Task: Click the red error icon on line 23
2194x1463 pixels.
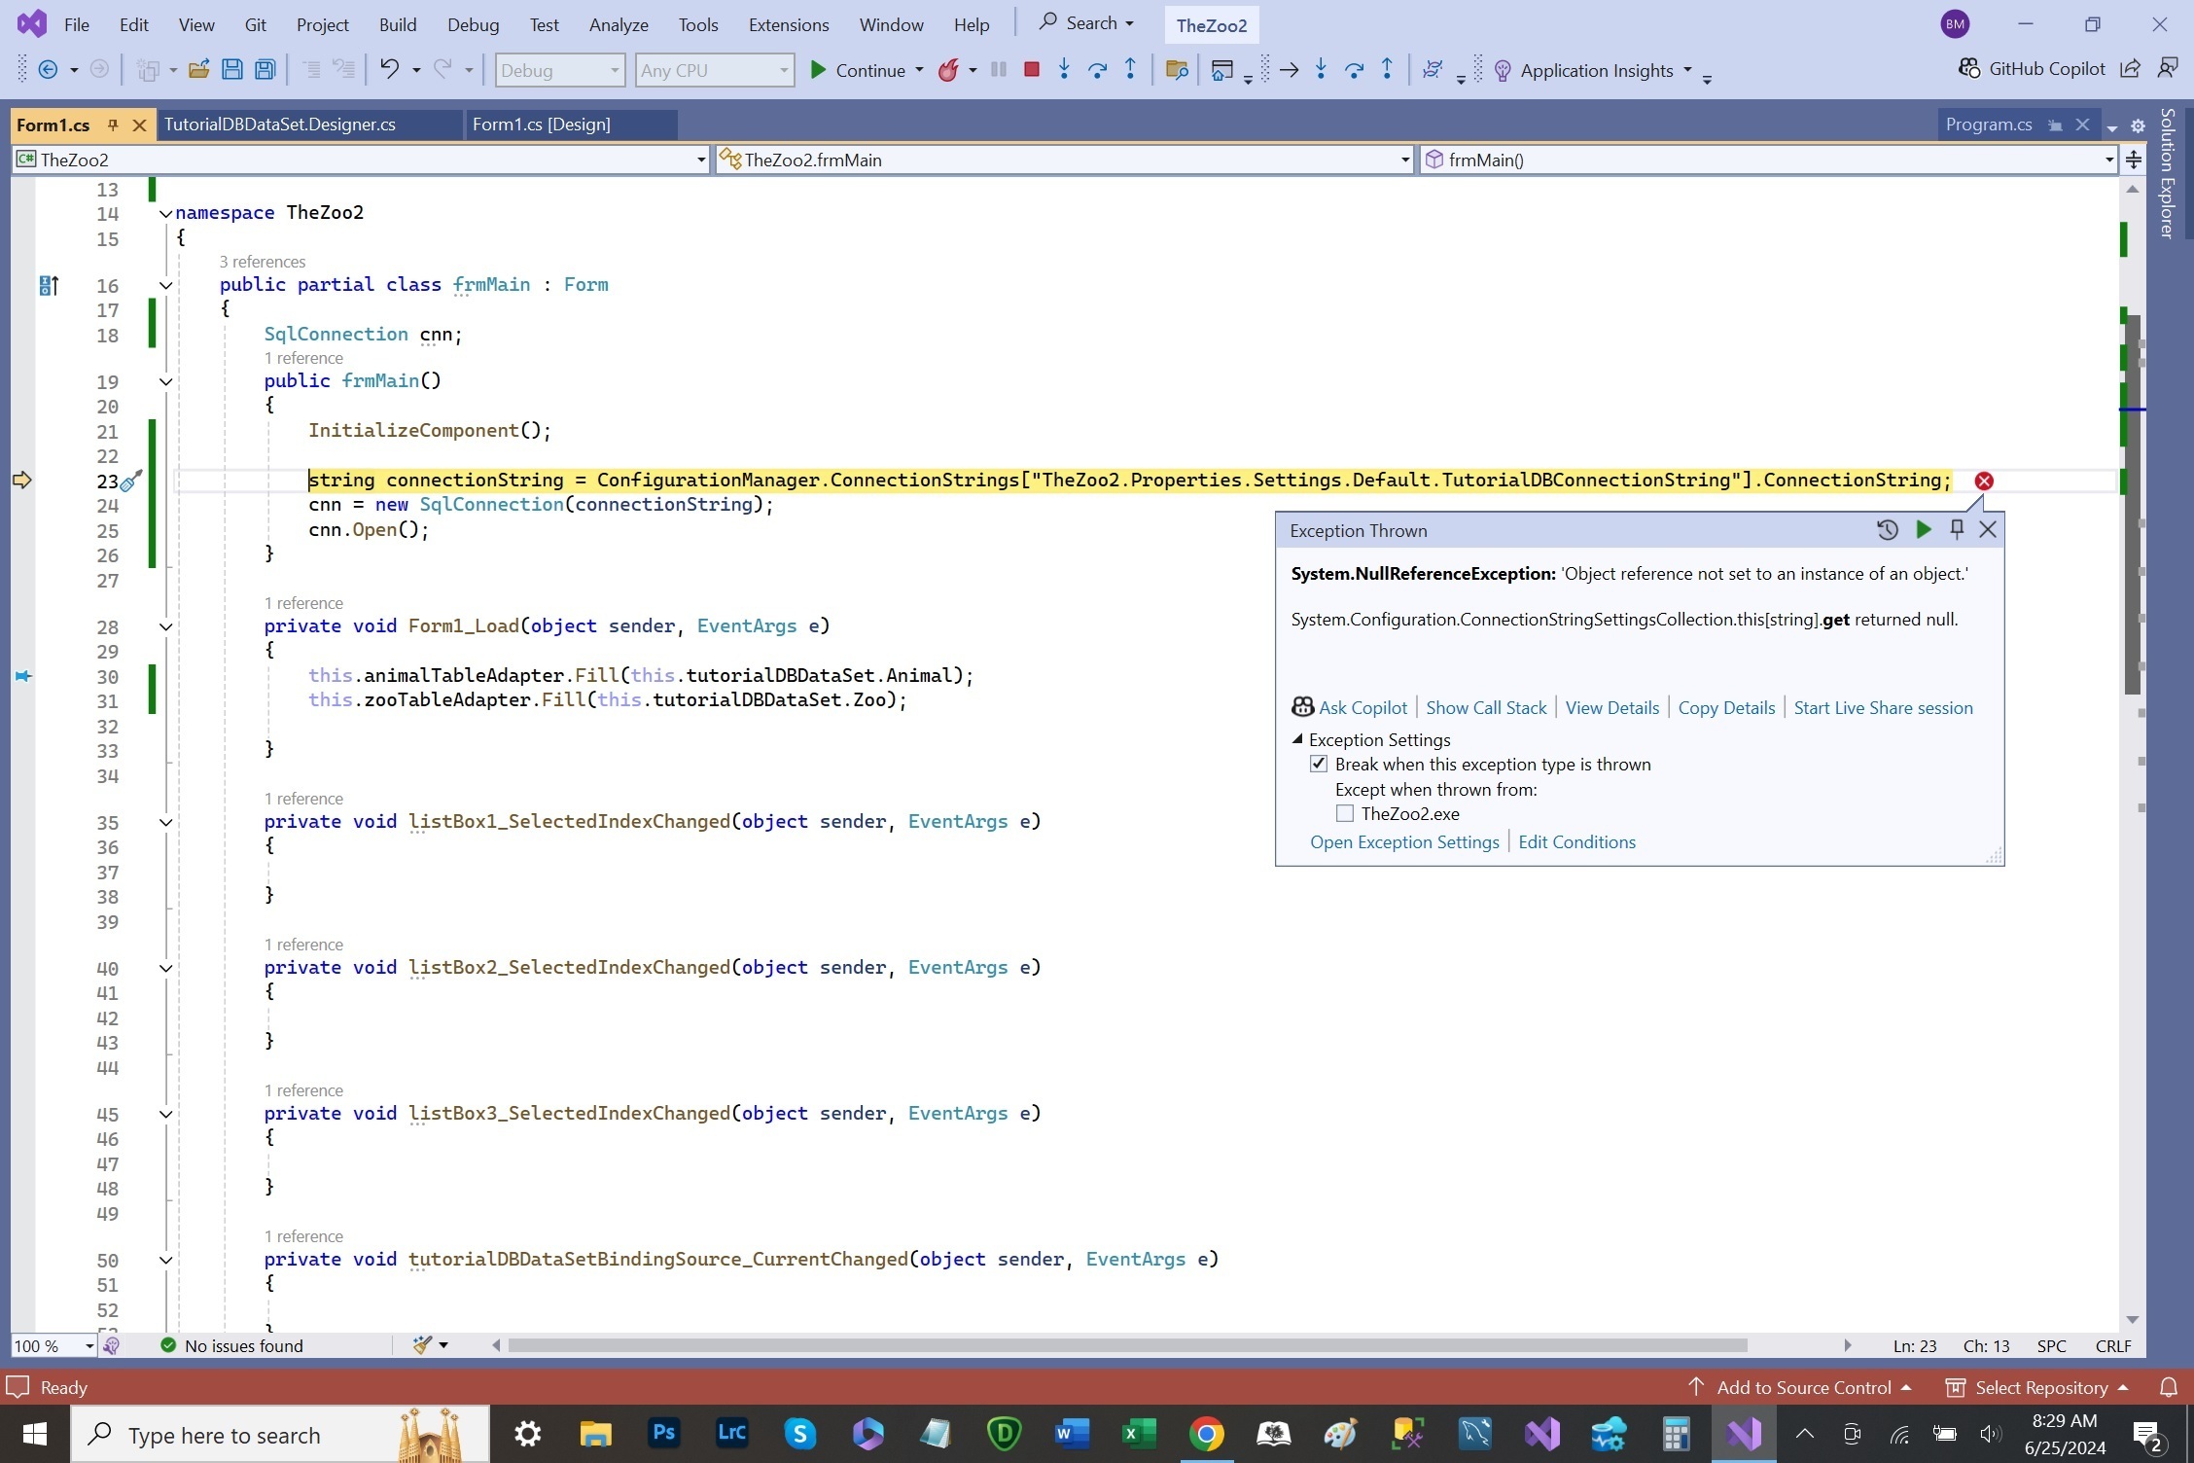Action: pyautogui.click(x=1984, y=481)
